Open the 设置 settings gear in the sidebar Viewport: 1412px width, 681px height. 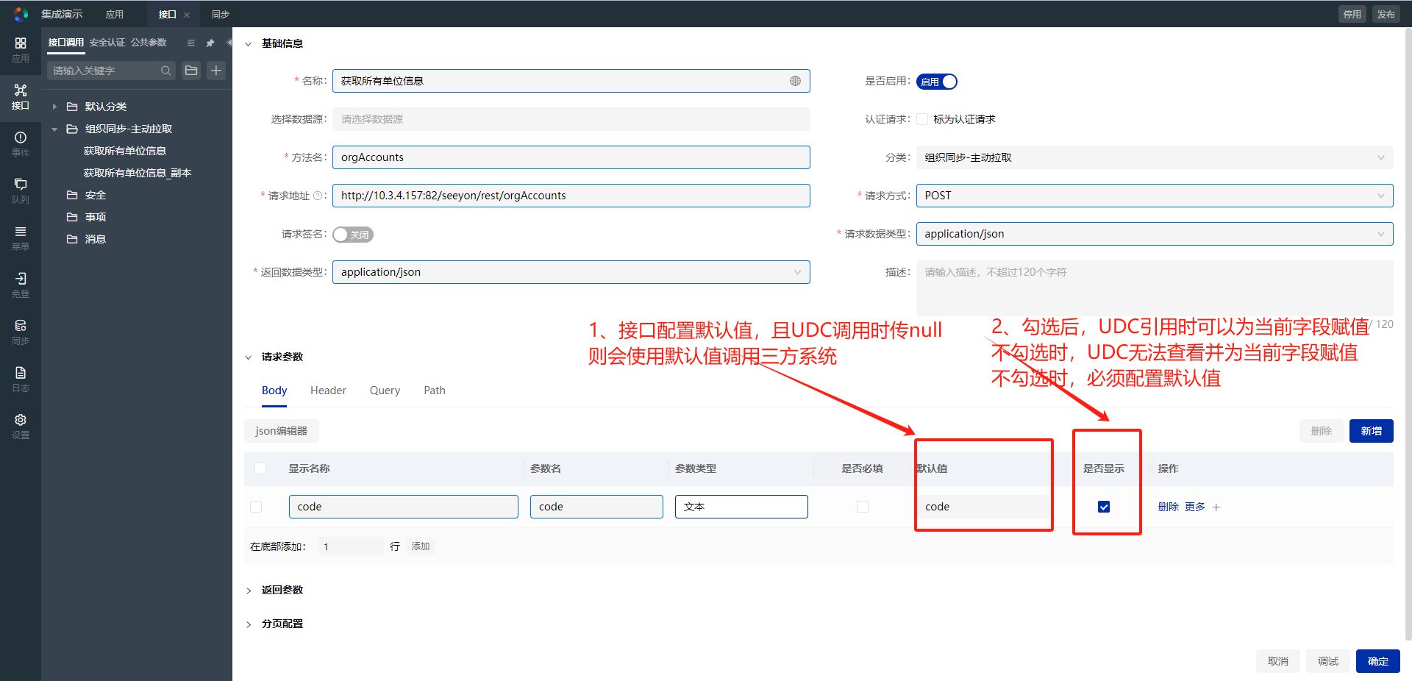coord(21,426)
